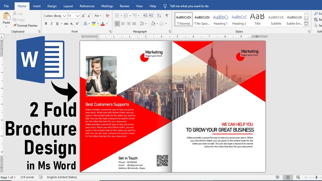Apply strikethrough formatting
Viewport: 322px width, 181px height.
pos(66,24)
